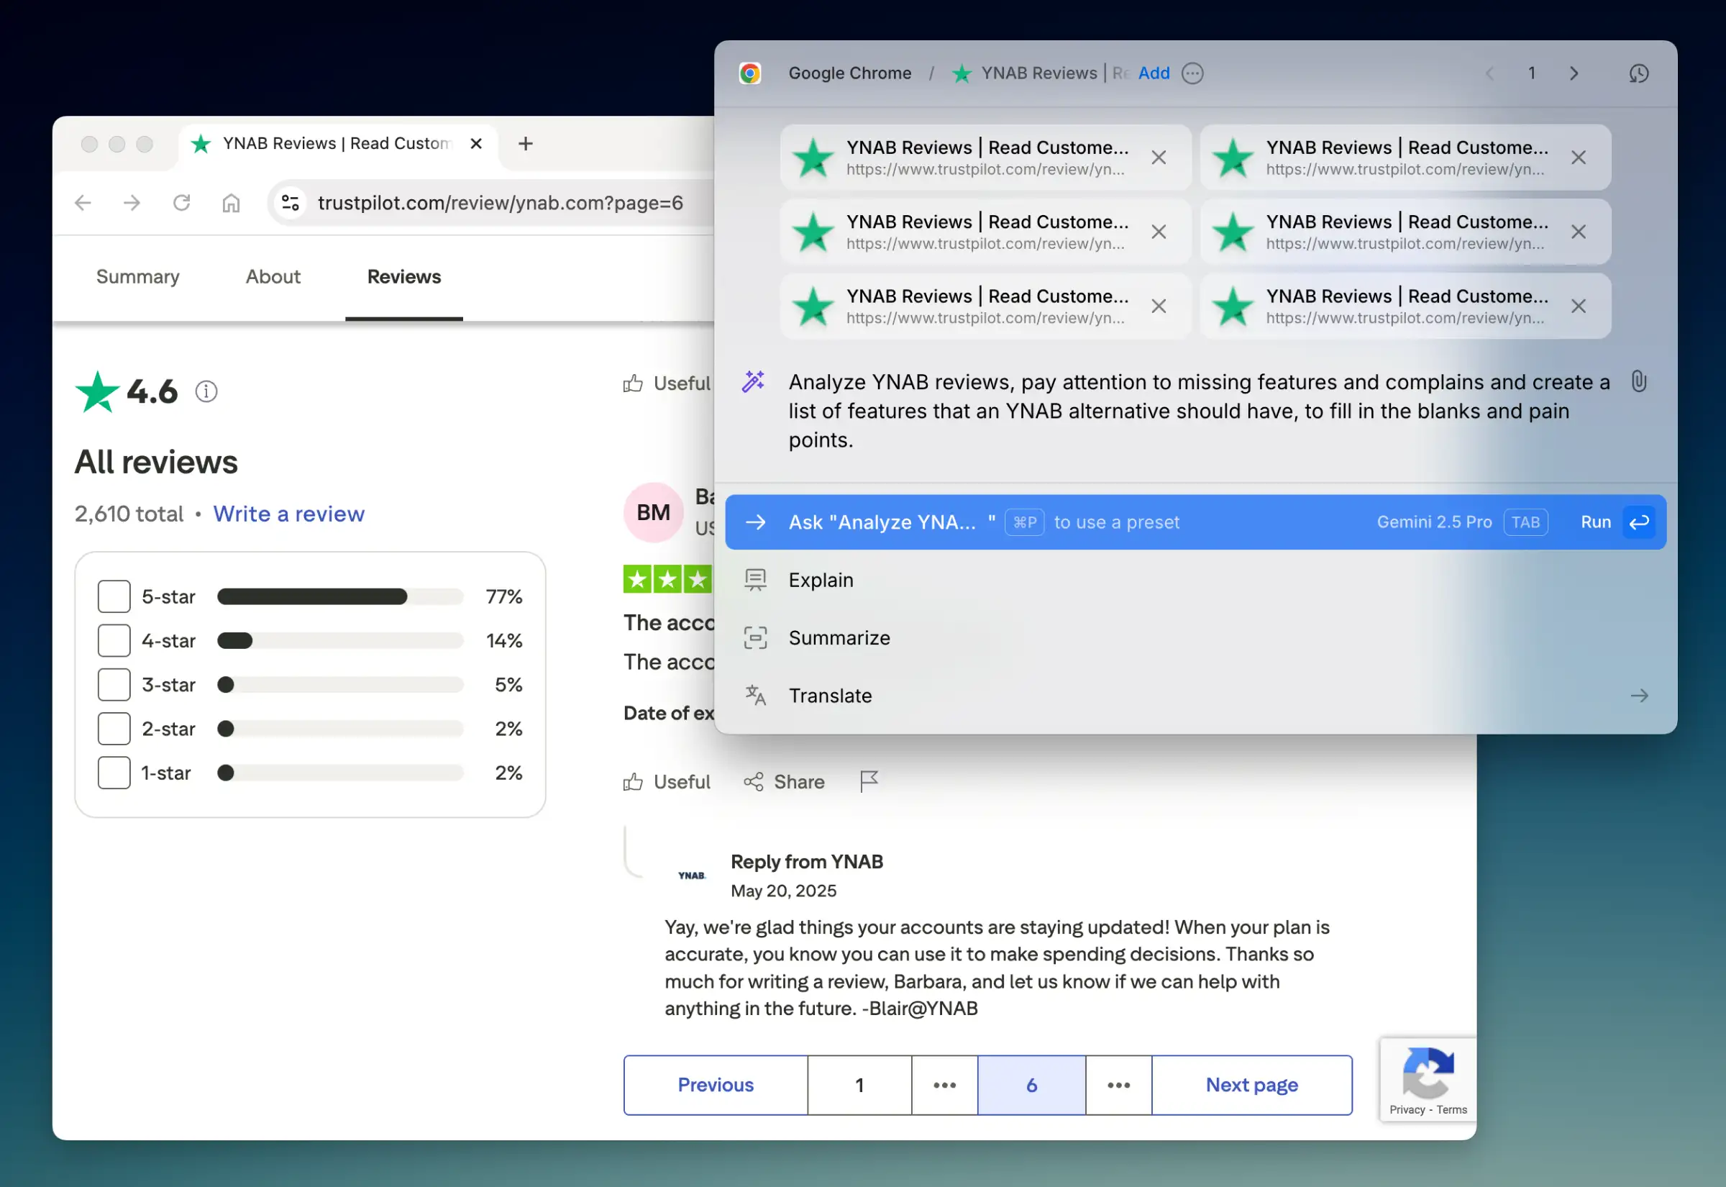The image size is (1726, 1187).
Task: Click the info icon beside 4.6 rating
Action: pyautogui.click(x=206, y=391)
